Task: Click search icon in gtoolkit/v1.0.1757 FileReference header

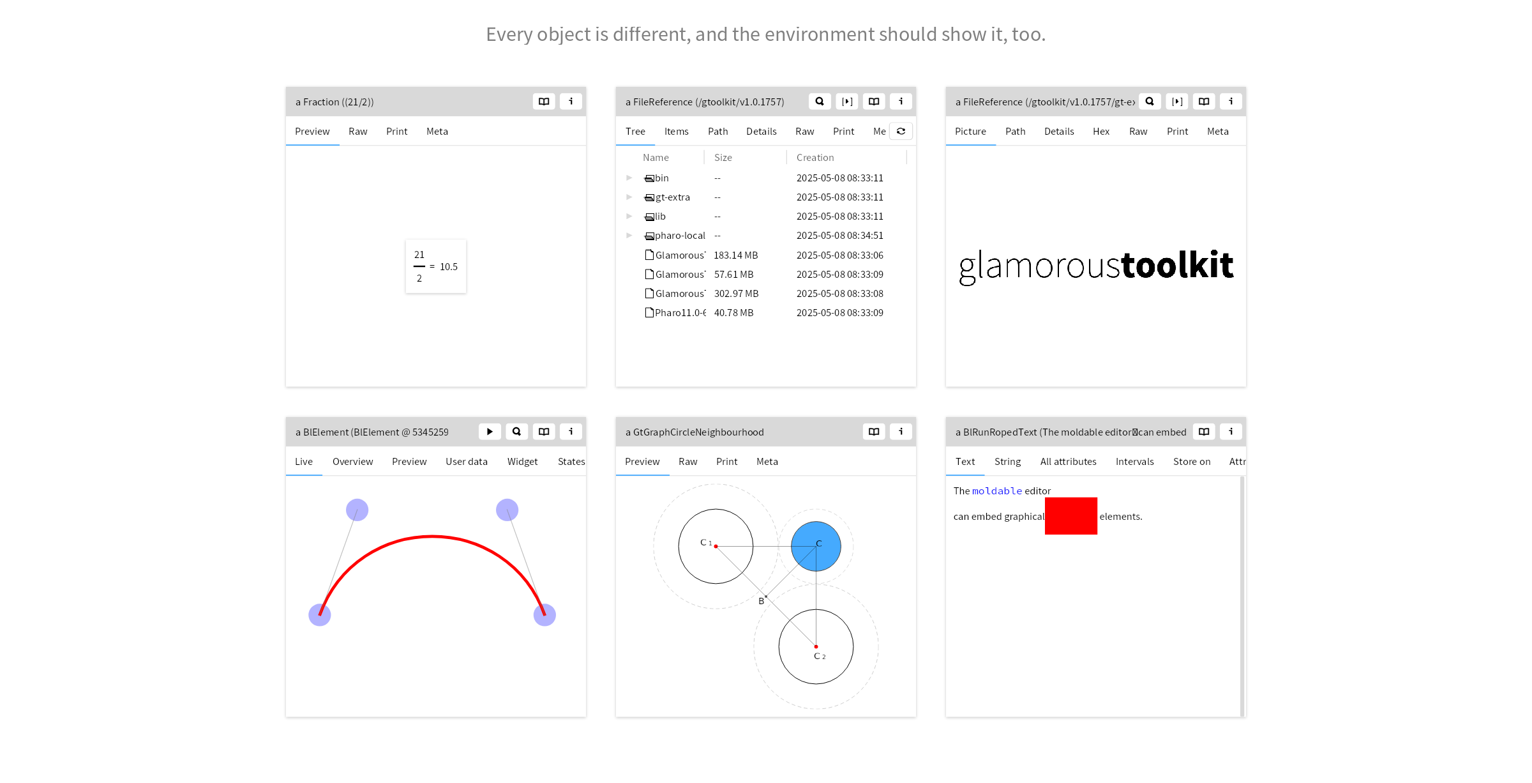Action: [820, 102]
